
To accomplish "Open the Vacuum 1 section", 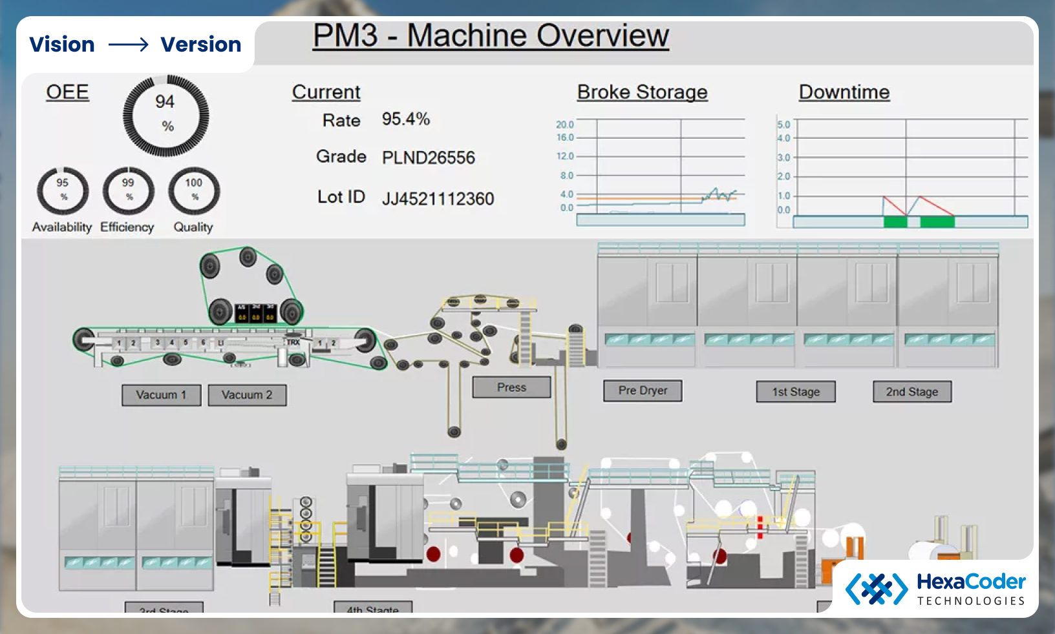I will coord(161,395).
